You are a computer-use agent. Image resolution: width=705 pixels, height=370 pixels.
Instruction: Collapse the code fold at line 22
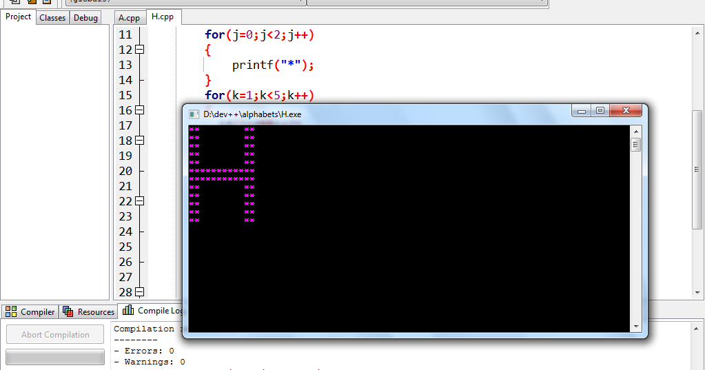(x=140, y=201)
